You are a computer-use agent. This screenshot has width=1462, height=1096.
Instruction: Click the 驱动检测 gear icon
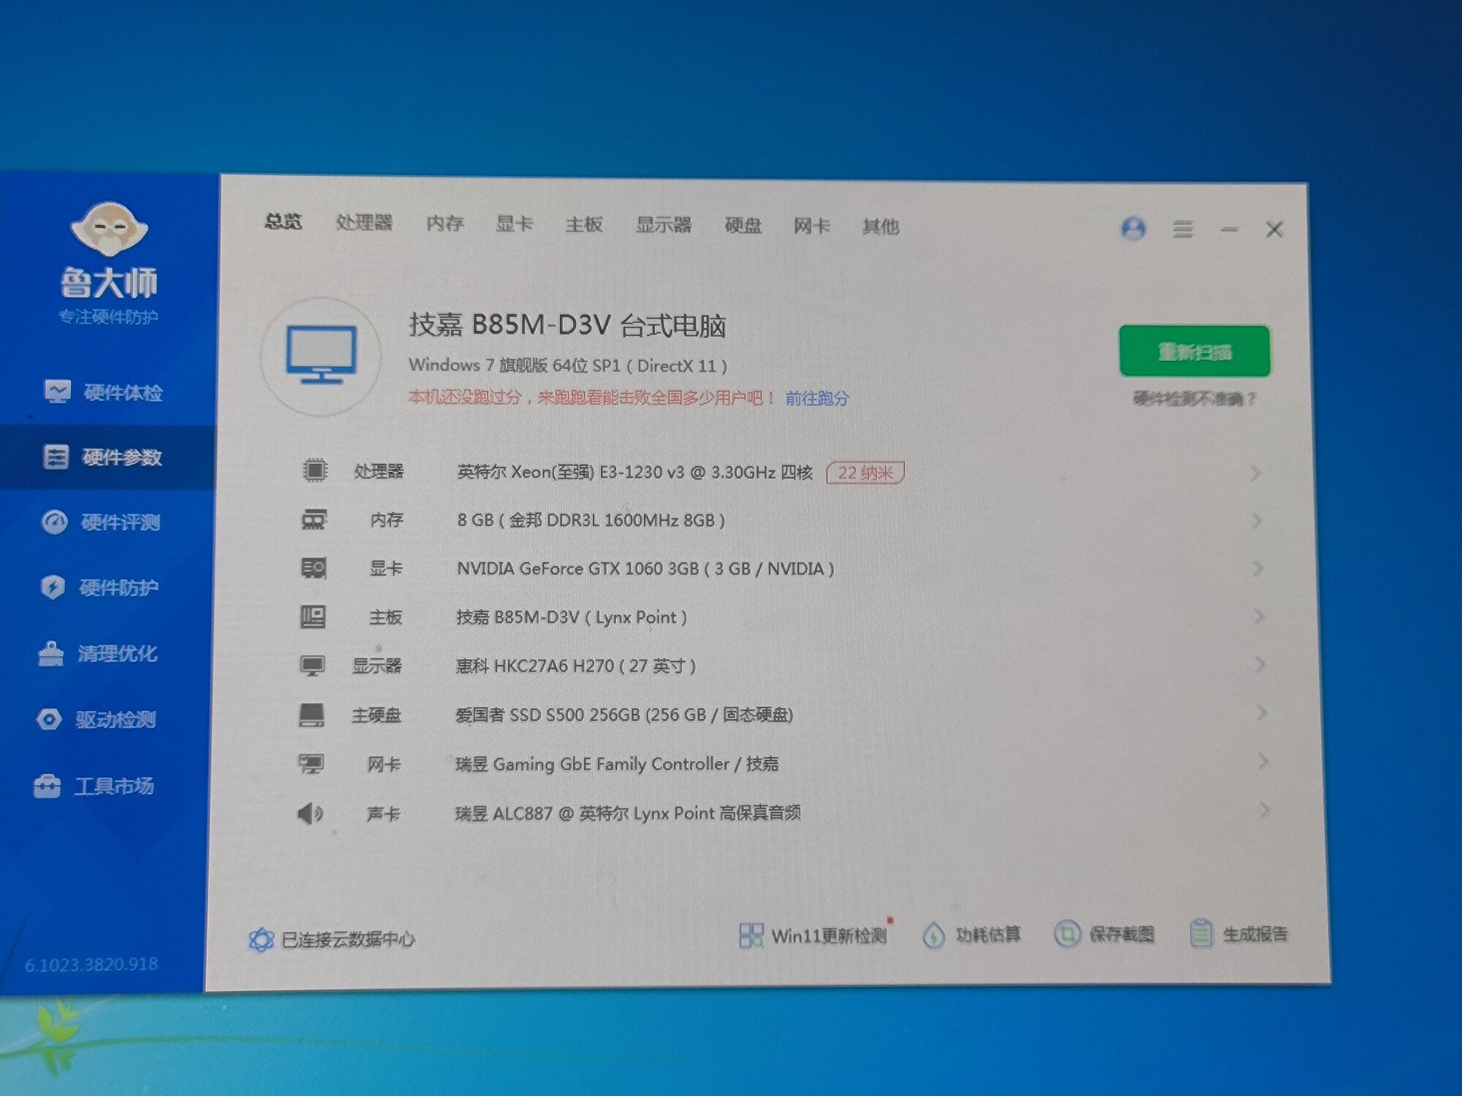49,720
